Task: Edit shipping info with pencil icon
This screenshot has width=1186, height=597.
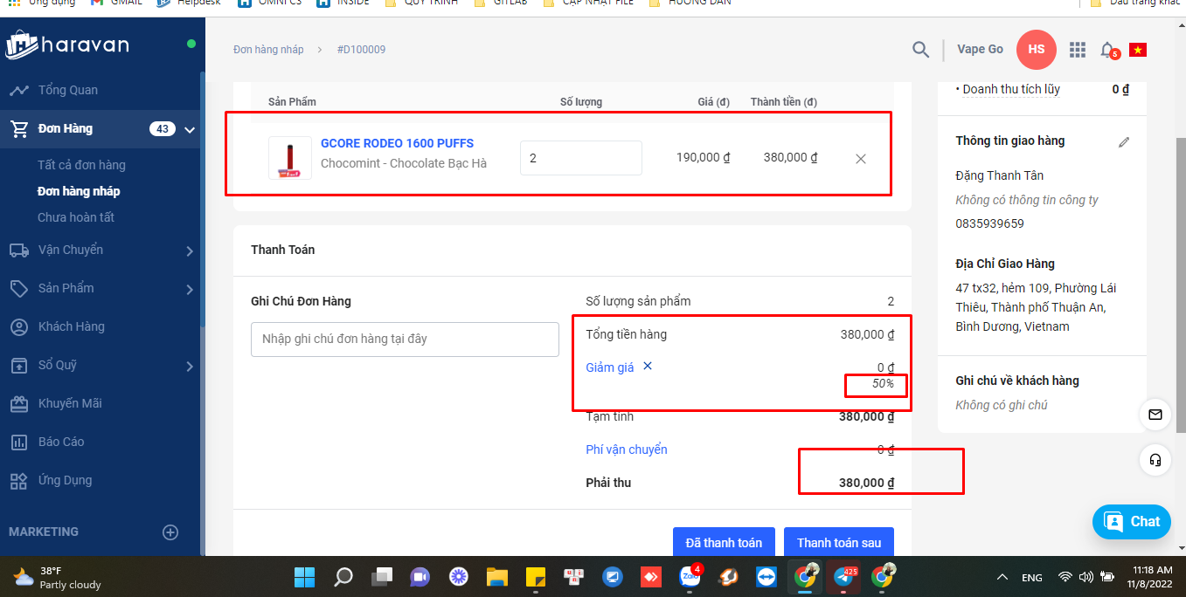Action: 1124,141
